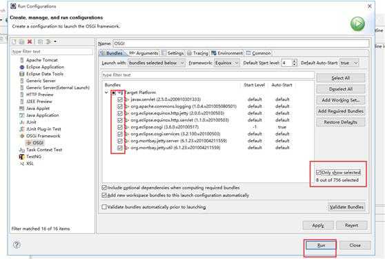This screenshot has height=259, width=385.
Task: Select JUnit Plug-in Test entry
Action: tap(43, 128)
